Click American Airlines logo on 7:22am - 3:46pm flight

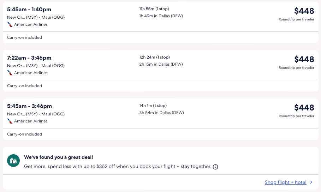[x=10, y=73]
